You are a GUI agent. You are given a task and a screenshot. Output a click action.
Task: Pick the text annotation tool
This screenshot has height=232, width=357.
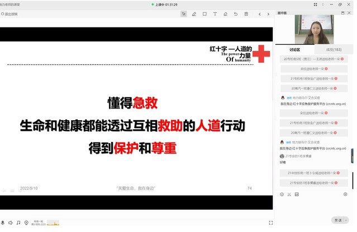coord(215,14)
